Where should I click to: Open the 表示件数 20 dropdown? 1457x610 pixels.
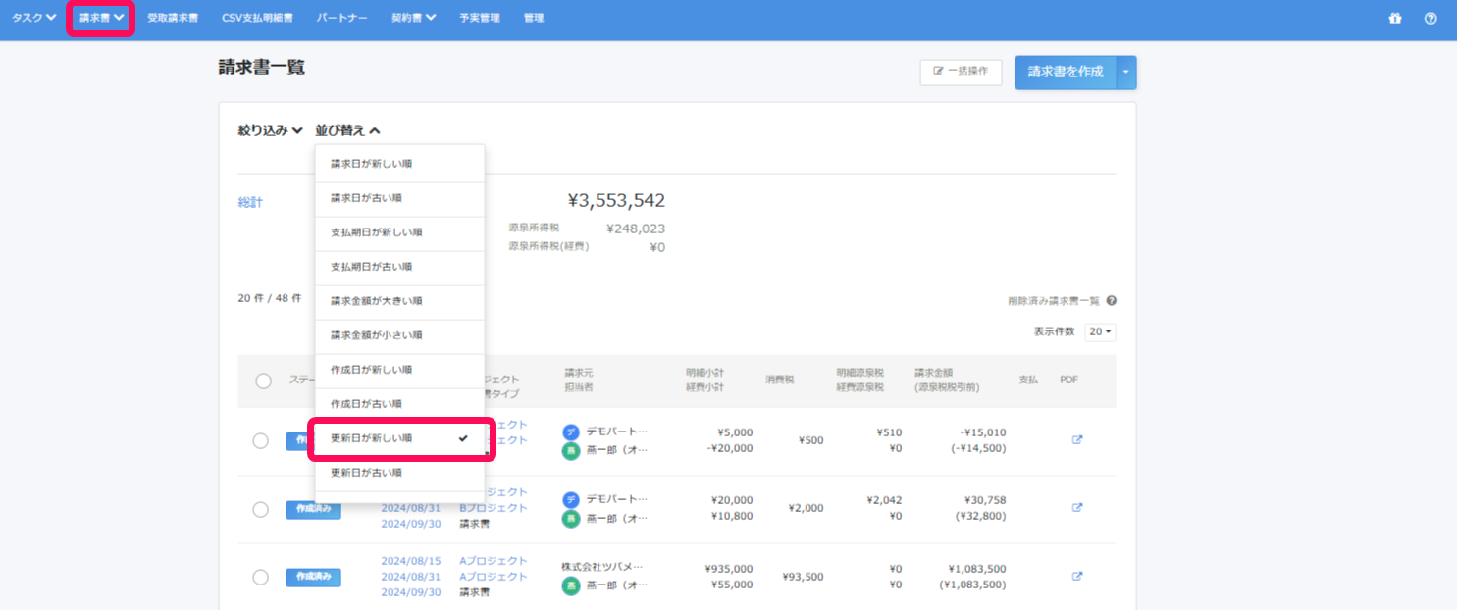[x=1101, y=332]
